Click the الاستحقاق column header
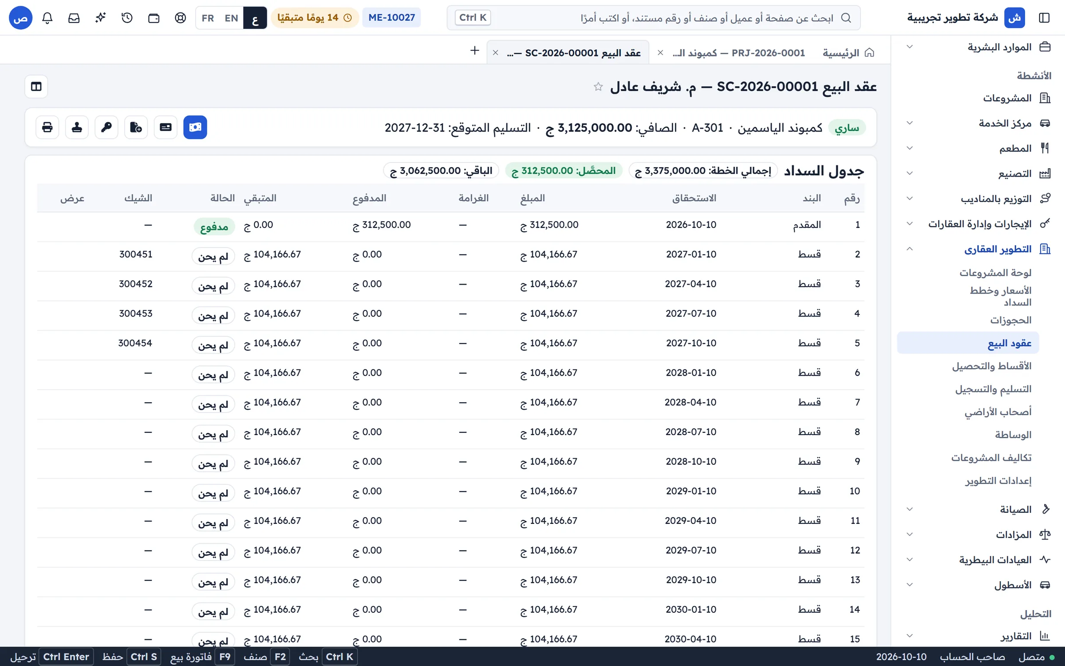Viewport: 1065px width, 666px height. coord(694,198)
